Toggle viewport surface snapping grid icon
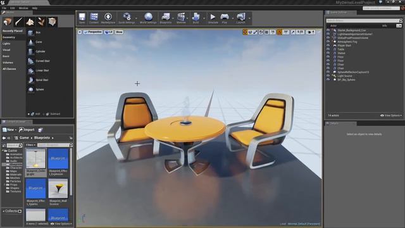 (266, 32)
